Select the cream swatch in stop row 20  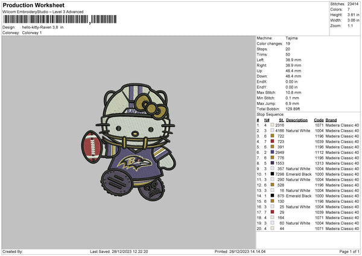click(272, 228)
